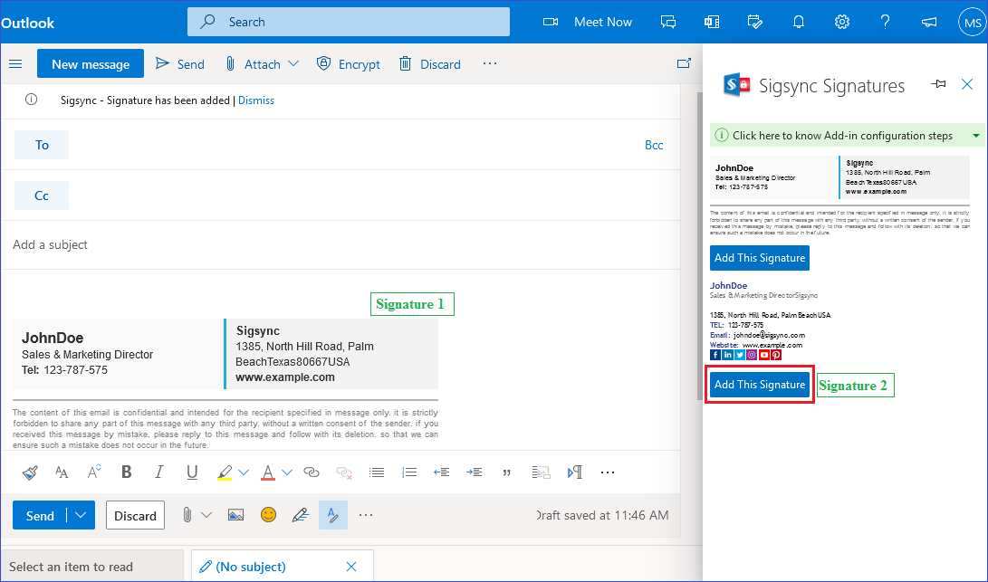The height and width of the screenshot is (582, 988).
Task: Expand the Send options dropdown
Action: (82, 515)
